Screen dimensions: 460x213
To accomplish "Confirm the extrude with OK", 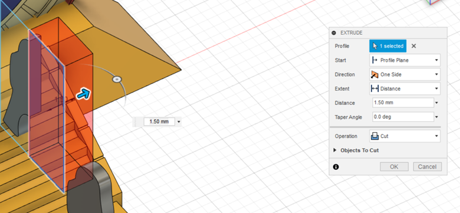I will point(394,166).
